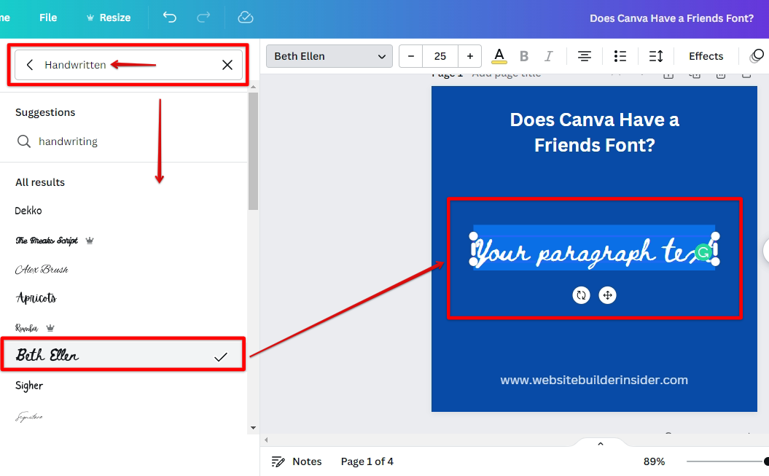Select the Sigher font

coord(30,386)
